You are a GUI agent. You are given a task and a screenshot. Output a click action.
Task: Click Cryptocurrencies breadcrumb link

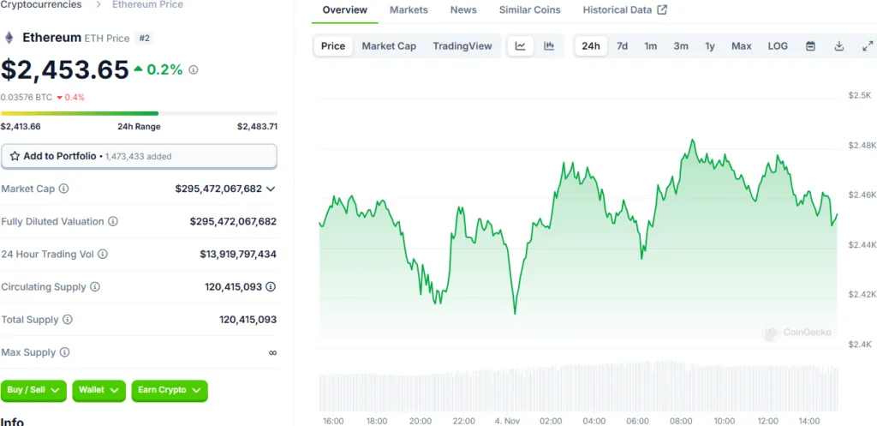pos(41,4)
